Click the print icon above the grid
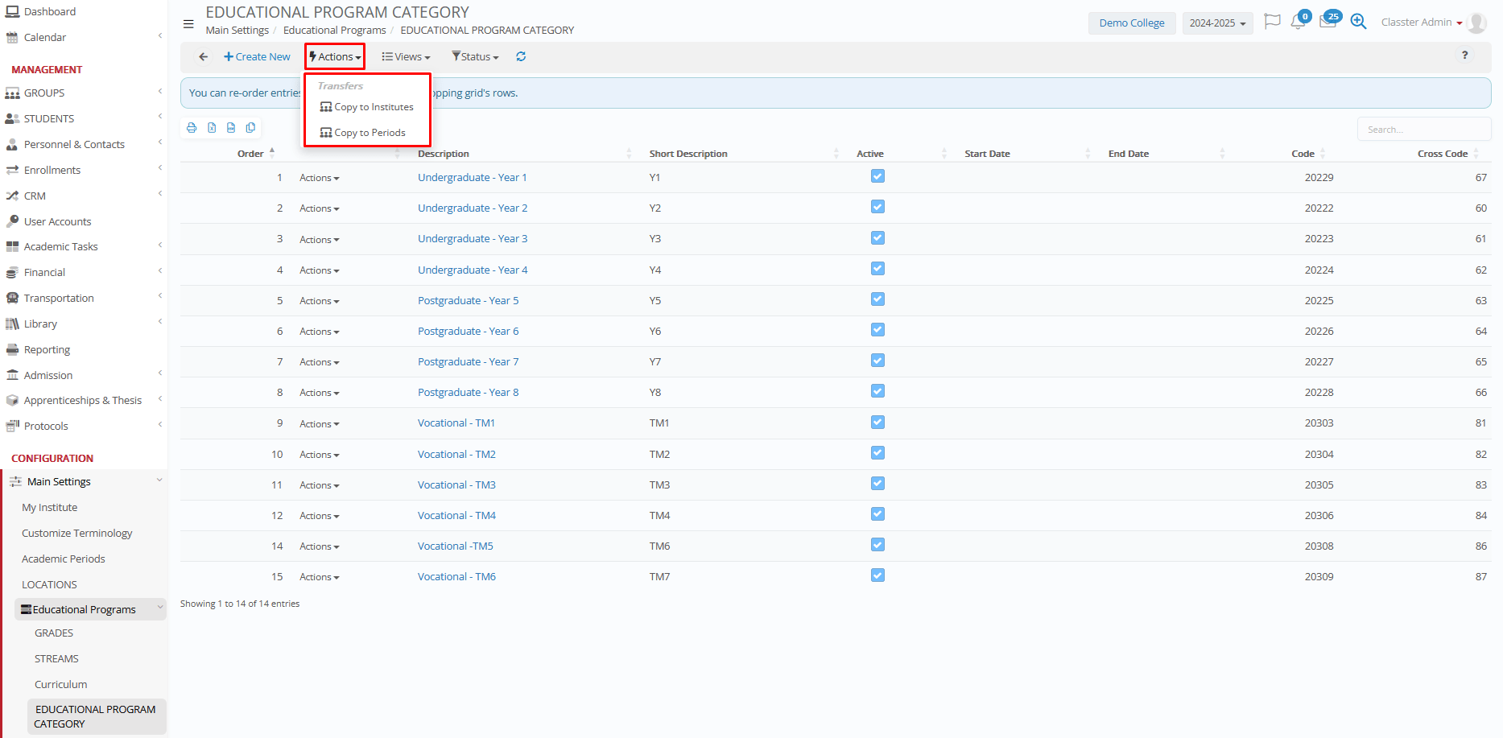 pos(192,128)
